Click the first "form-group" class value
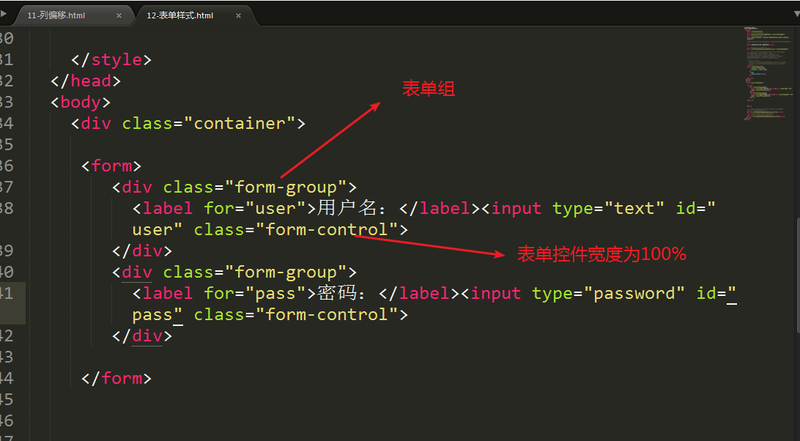Viewport: 800px width, 441px height. [x=285, y=188]
